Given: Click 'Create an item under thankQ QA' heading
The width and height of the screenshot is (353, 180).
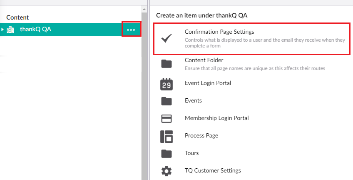Looking at the screenshot, I should 202,15.
